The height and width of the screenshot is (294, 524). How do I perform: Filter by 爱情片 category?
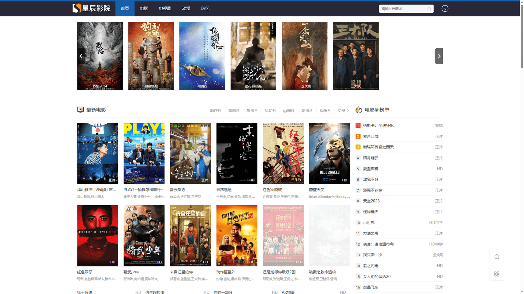click(252, 110)
